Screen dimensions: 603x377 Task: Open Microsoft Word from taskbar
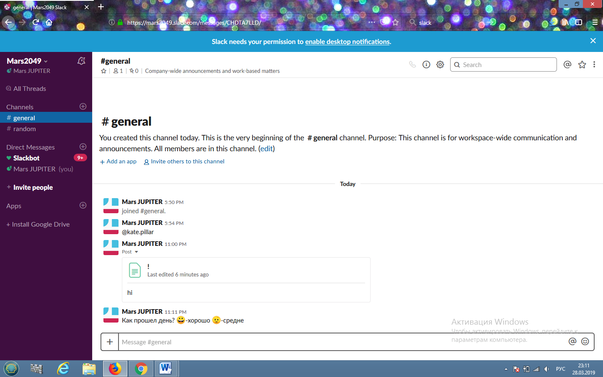[x=166, y=369]
